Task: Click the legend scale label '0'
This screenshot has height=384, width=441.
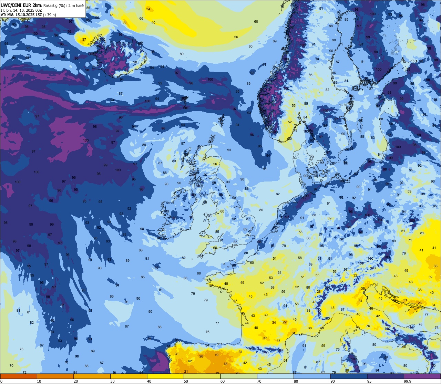Action: pos(1,381)
